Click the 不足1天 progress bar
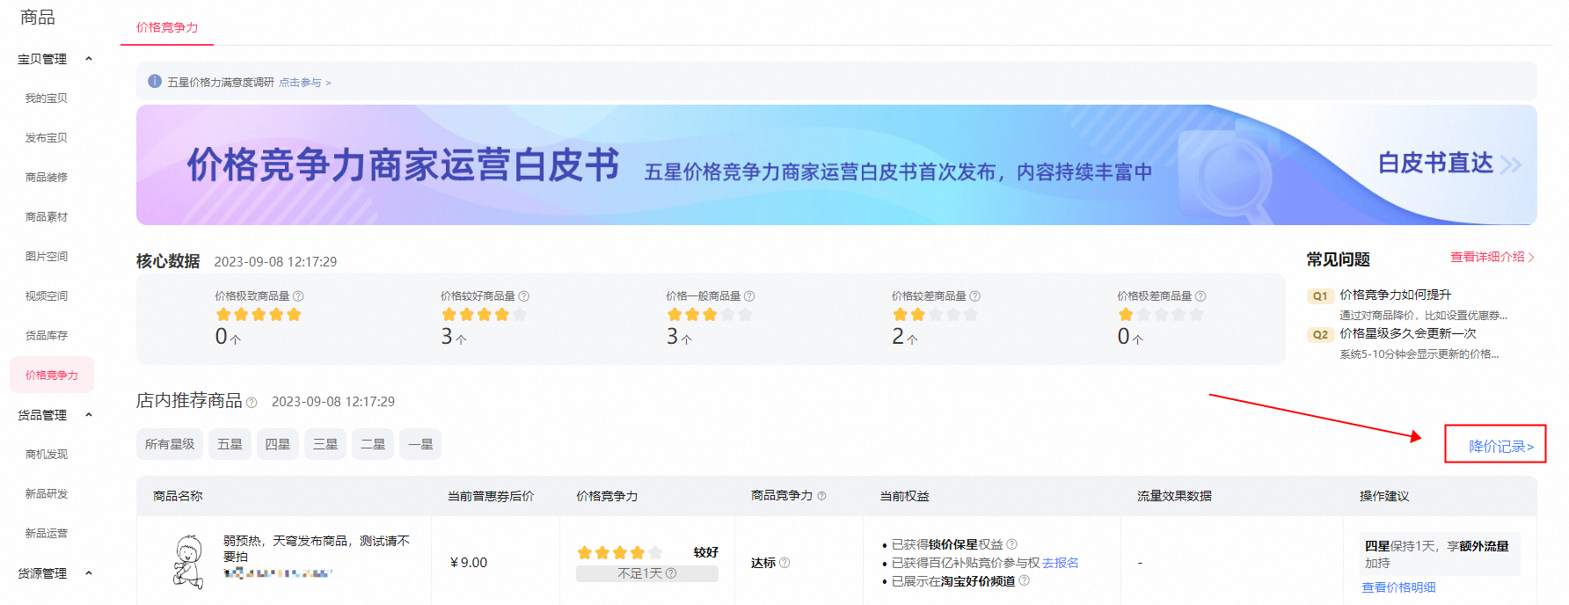 click(x=646, y=573)
